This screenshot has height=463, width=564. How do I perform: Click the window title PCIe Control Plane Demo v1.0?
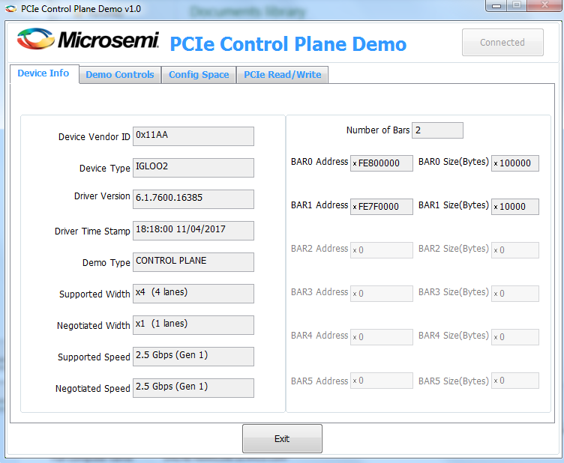pos(81,9)
